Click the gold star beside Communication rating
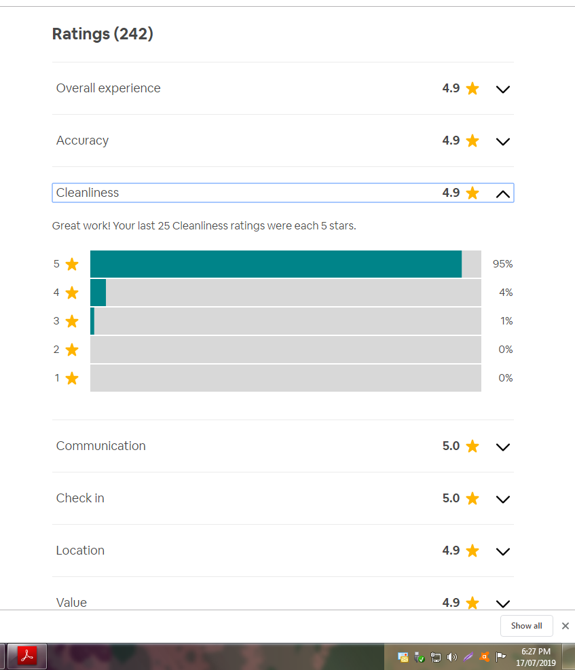The image size is (575, 670). 472,446
